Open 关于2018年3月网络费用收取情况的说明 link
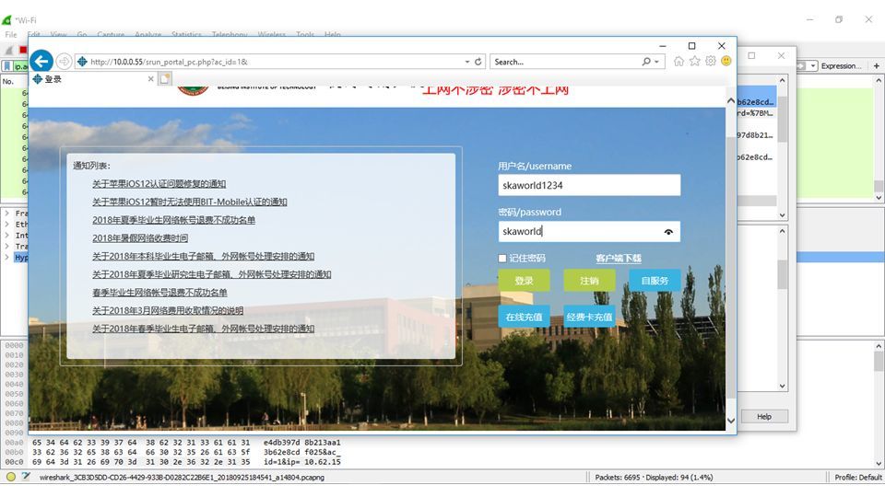This screenshot has height=497, width=885. 168,310
